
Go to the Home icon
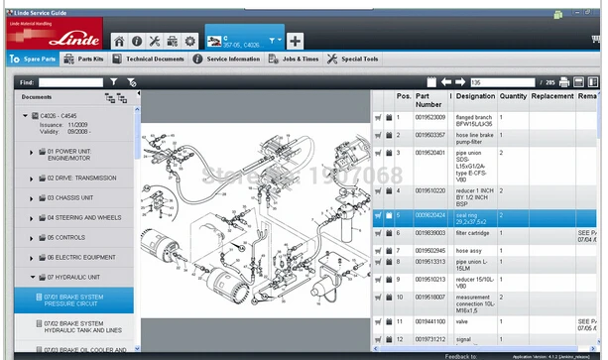119,41
